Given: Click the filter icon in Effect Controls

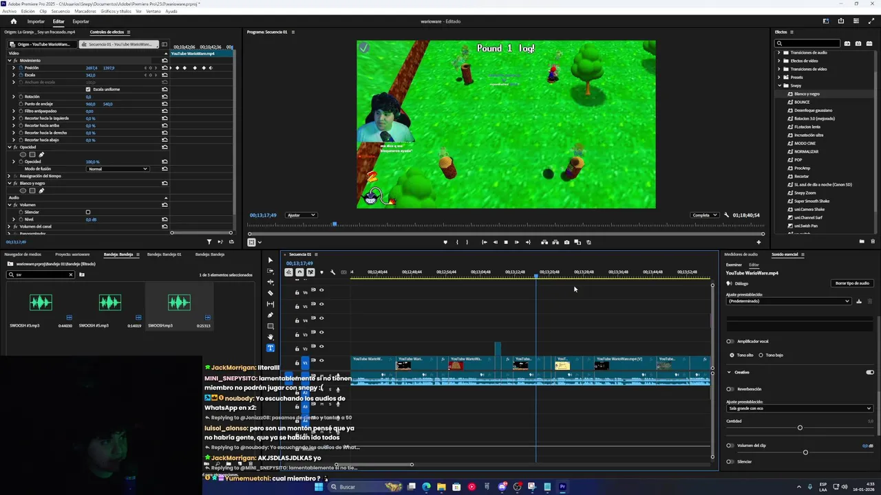Looking at the screenshot, I should point(209,241).
